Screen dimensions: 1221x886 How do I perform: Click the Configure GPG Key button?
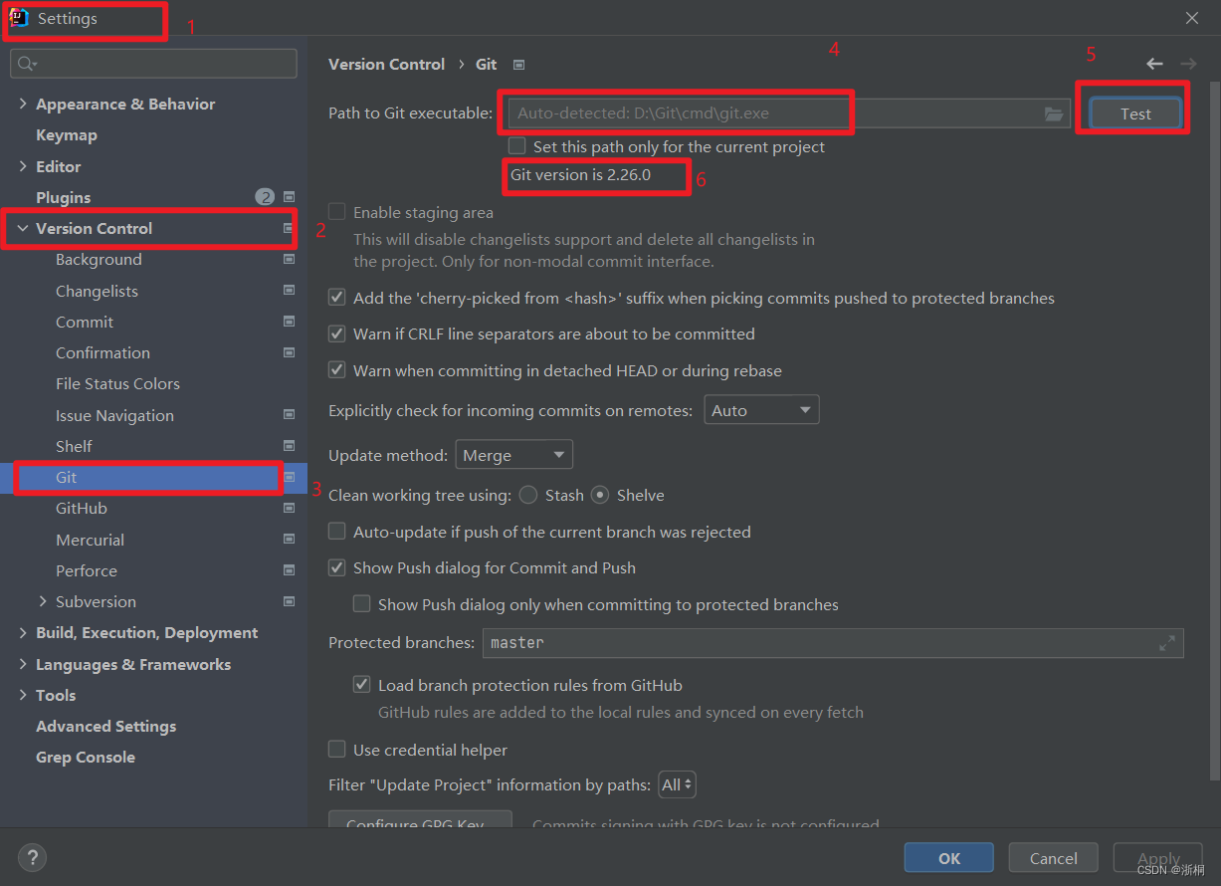pyautogui.click(x=420, y=821)
